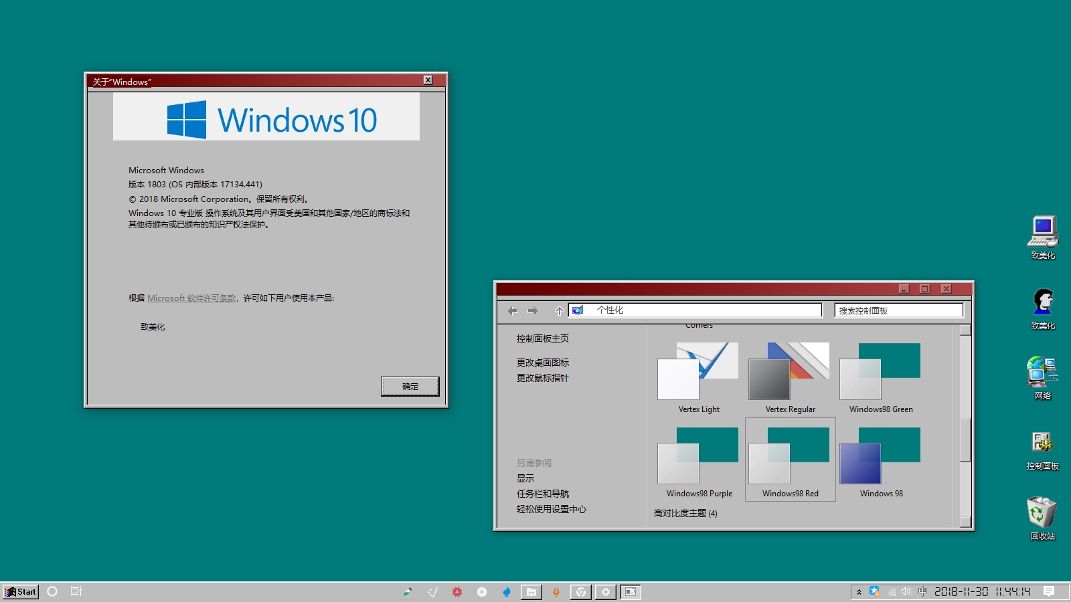Close the personalization window
1071x602 pixels.
(946, 288)
